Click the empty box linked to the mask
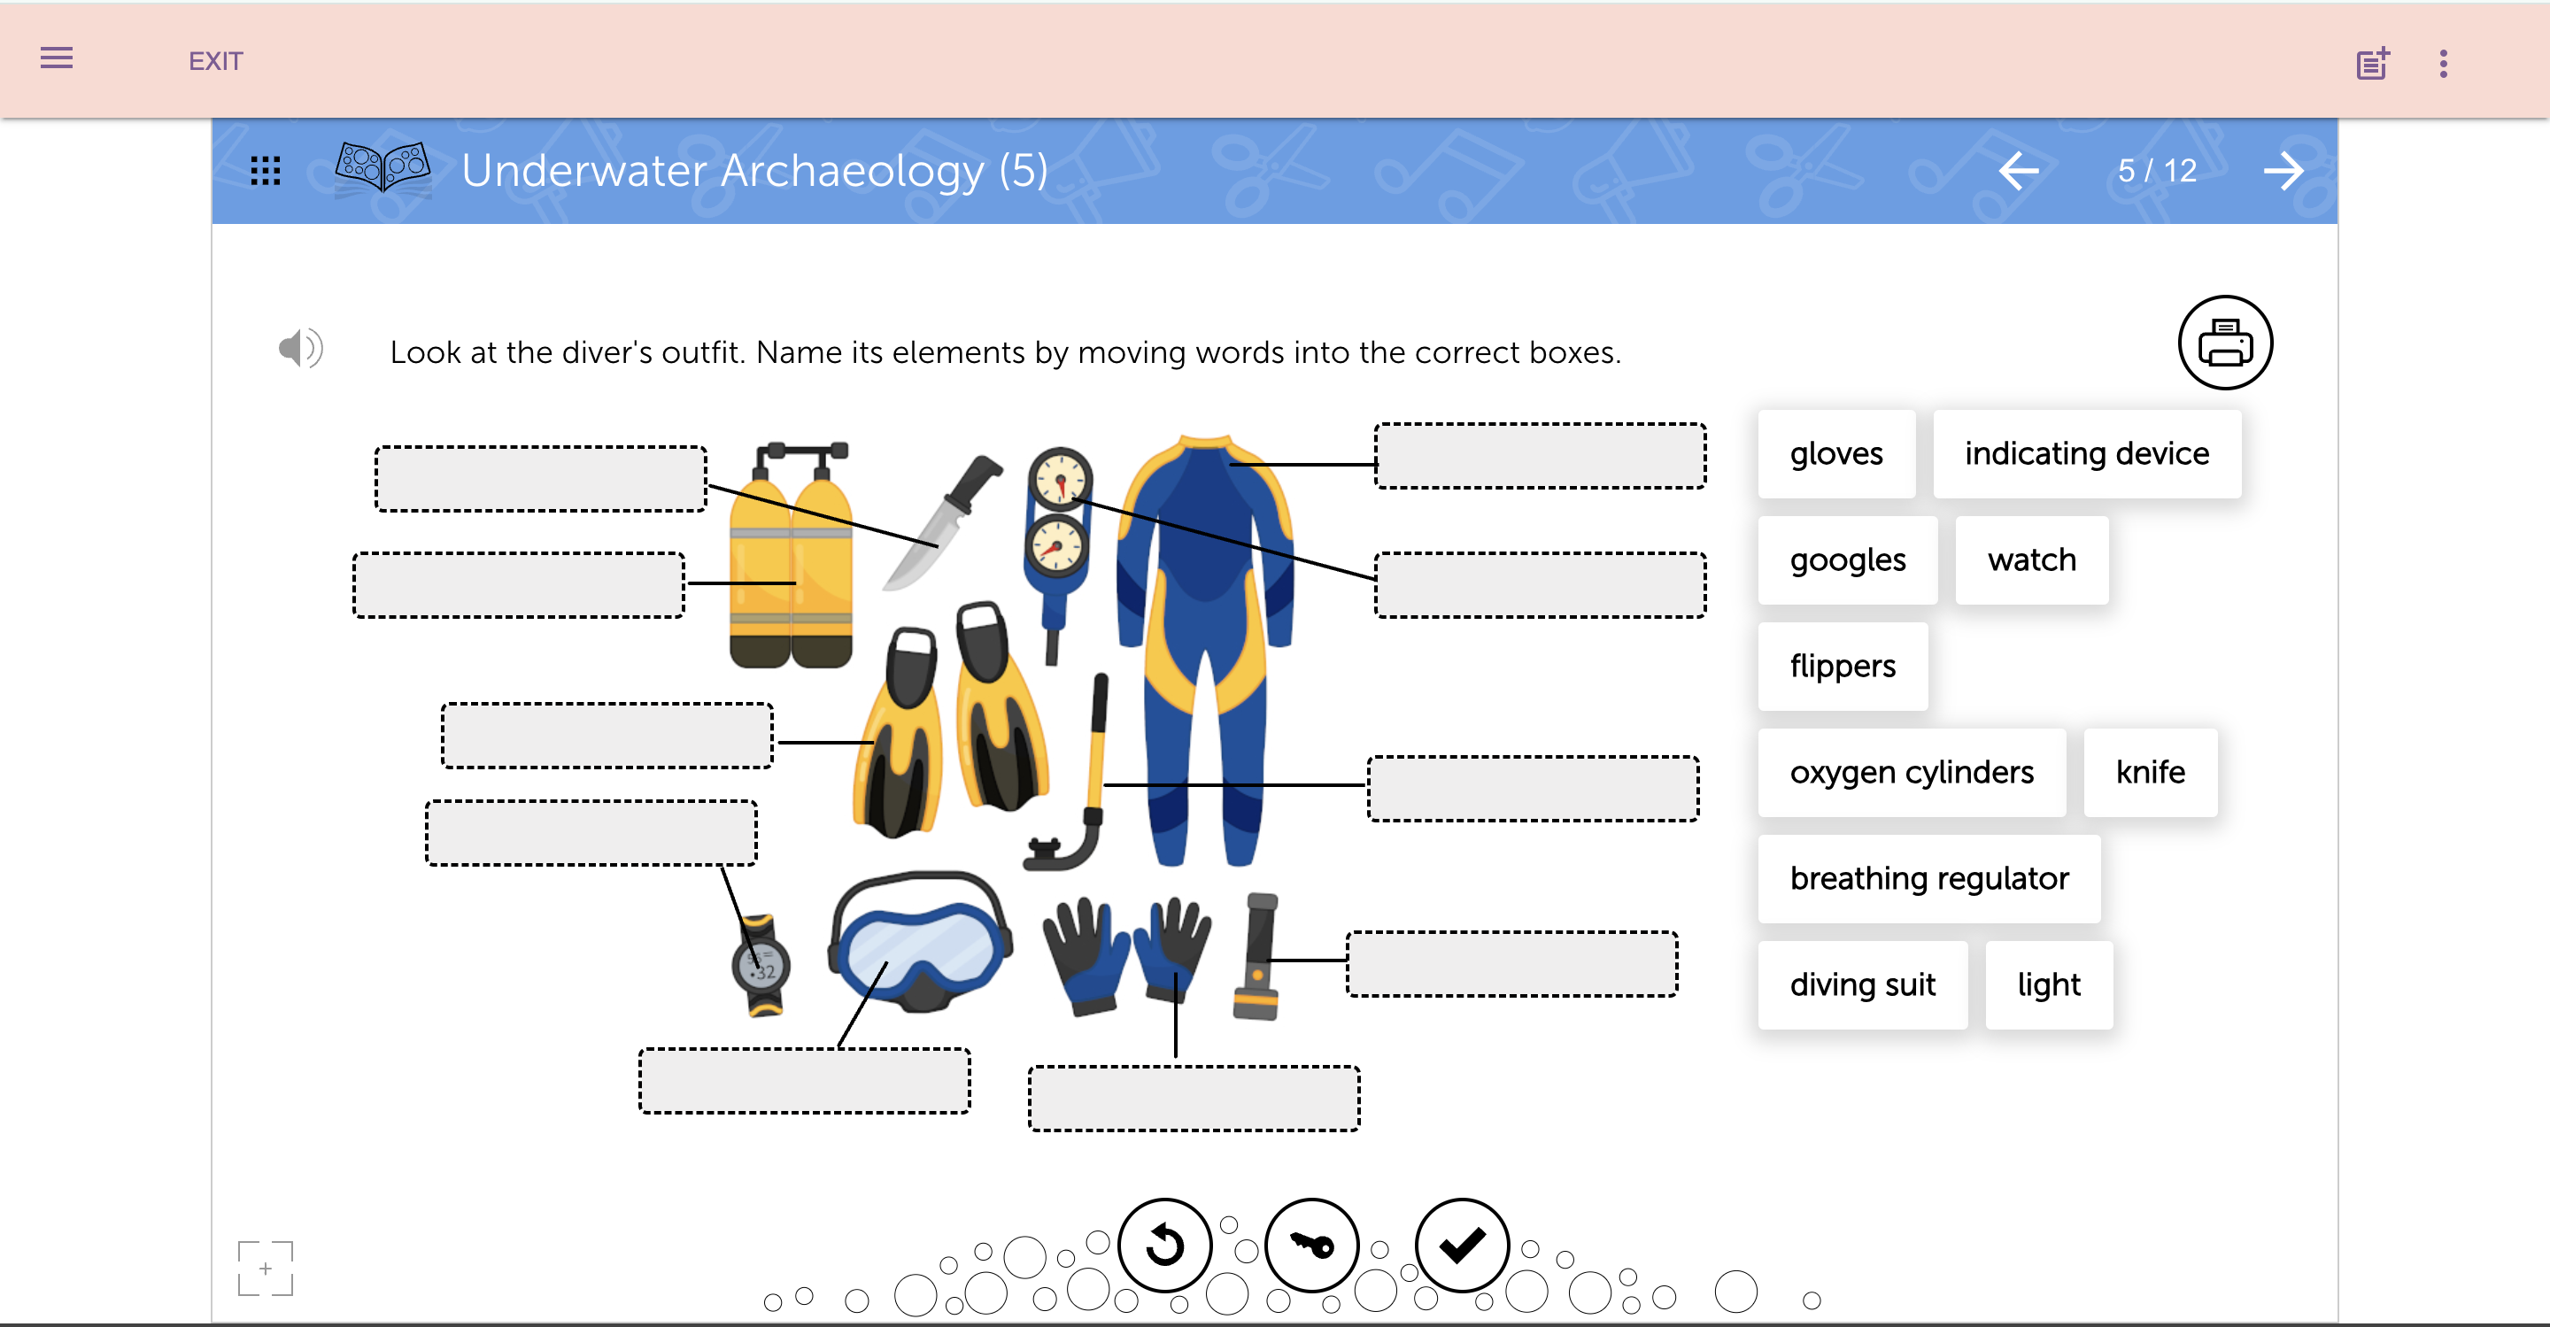Image resolution: width=2550 pixels, height=1327 pixels. pos(805,1081)
